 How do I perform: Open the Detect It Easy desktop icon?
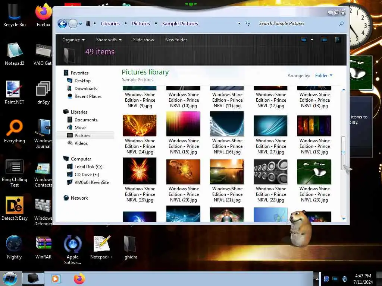(15, 209)
